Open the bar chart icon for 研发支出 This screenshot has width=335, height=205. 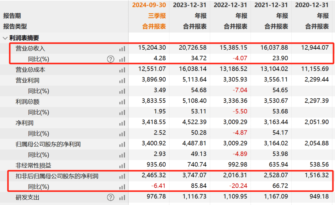122,197
